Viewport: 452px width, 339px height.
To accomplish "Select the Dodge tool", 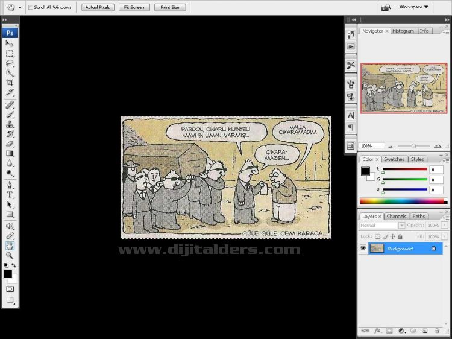I will point(10,173).
